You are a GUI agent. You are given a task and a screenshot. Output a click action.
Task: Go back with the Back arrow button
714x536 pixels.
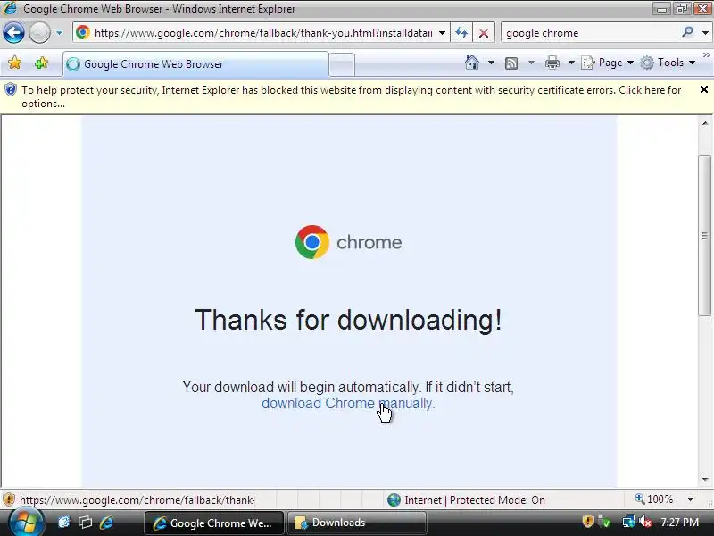[x=13, y=33]
